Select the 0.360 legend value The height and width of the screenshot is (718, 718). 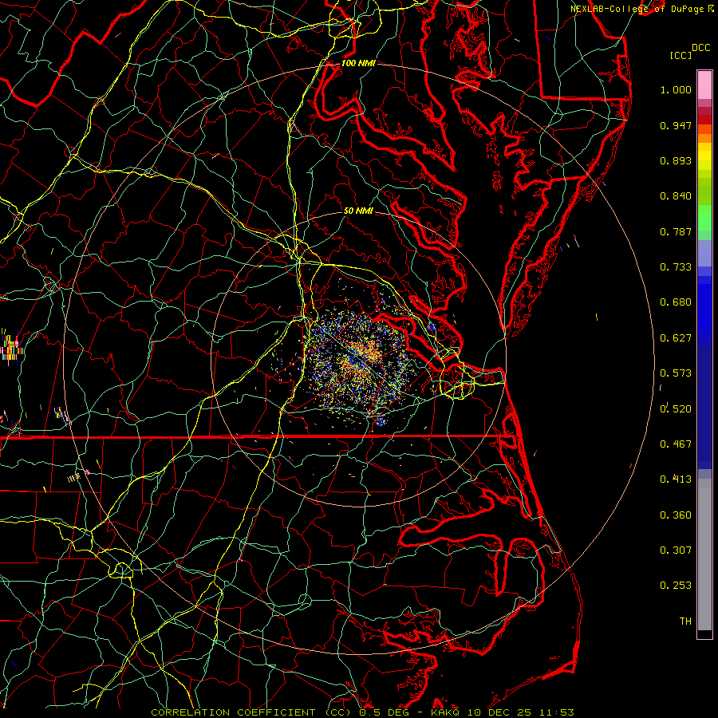676,515
